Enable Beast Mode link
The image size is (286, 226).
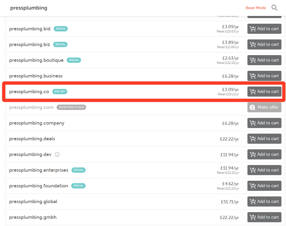tap(256, 8)
